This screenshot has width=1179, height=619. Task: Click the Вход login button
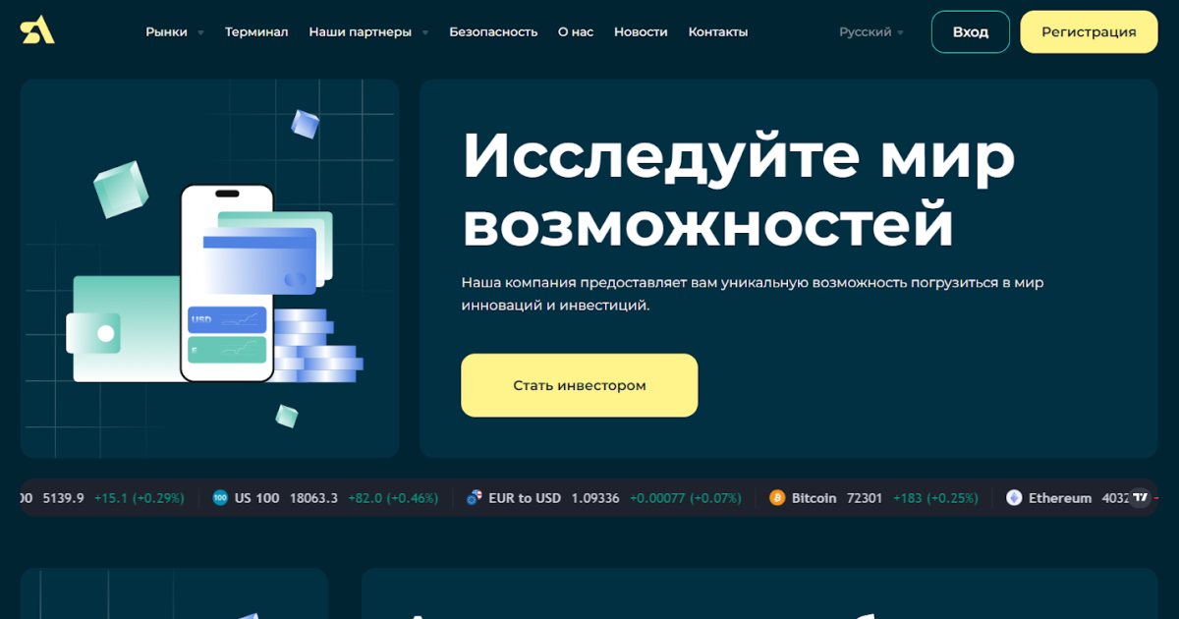tap(971, 31)
